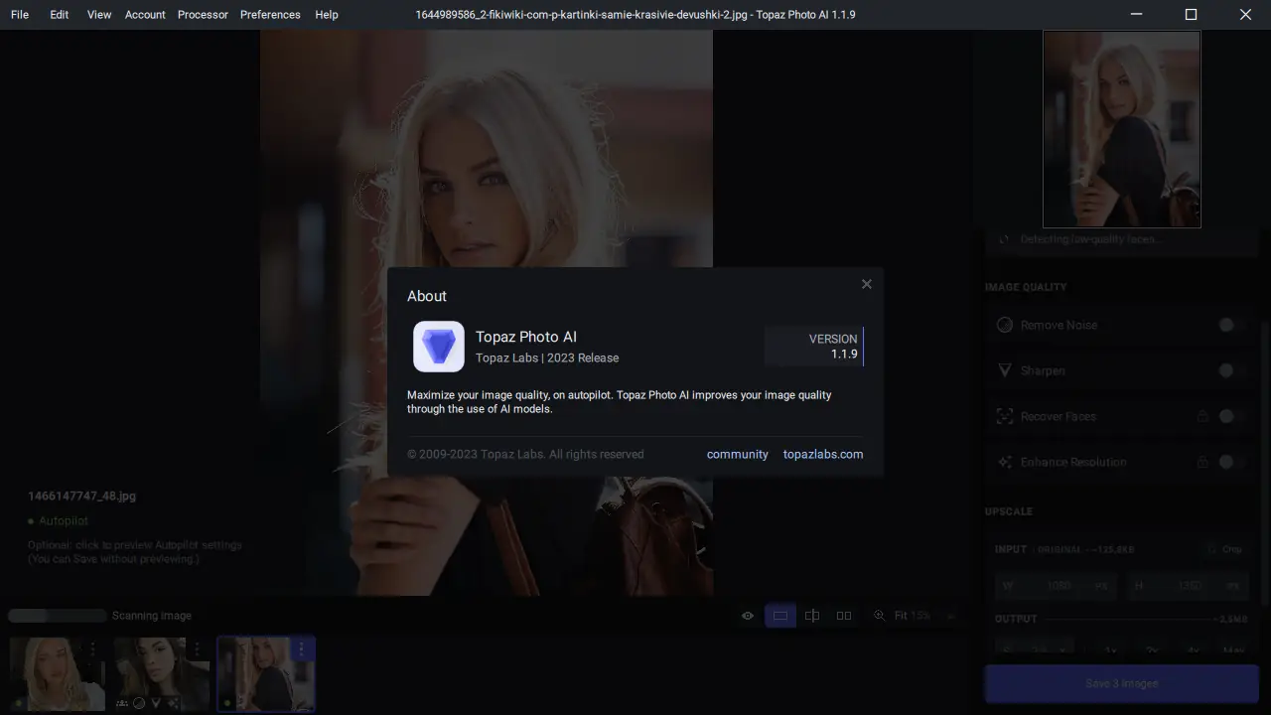The image size is (1271, 715).
Task: Select the split view layout icon
Action: click(x=812, y=616)
